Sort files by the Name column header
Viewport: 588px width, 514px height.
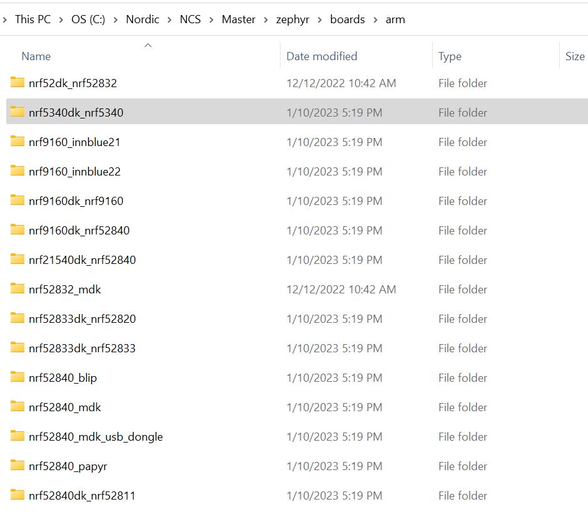click(36, 56)
